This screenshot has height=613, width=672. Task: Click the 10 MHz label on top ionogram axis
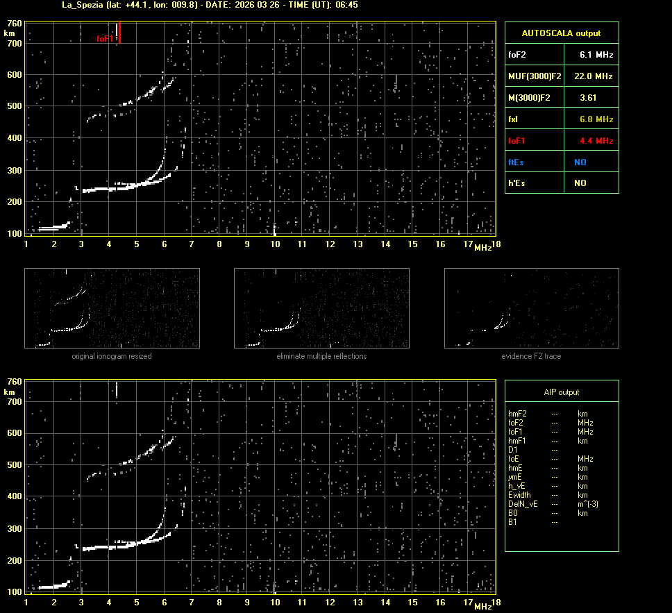(275, 244)
